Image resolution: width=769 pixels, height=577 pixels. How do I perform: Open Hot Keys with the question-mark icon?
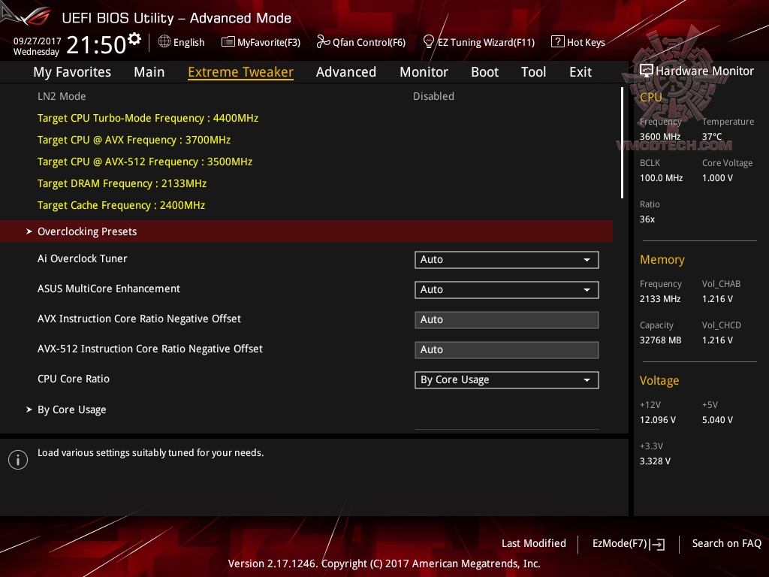coord(556,42)
